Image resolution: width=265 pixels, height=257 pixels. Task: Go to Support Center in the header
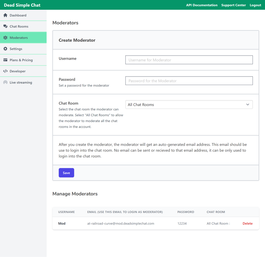point(233,5)
